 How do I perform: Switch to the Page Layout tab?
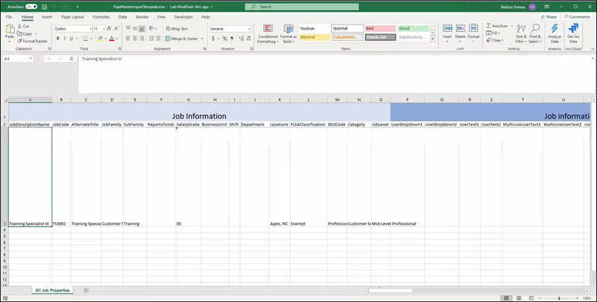pos(72,17)
